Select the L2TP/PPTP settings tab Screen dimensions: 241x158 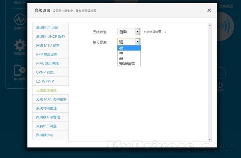50,81
